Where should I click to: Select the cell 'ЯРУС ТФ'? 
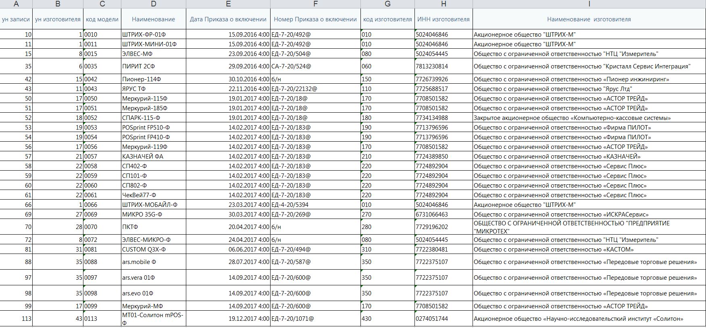(154, 89)
